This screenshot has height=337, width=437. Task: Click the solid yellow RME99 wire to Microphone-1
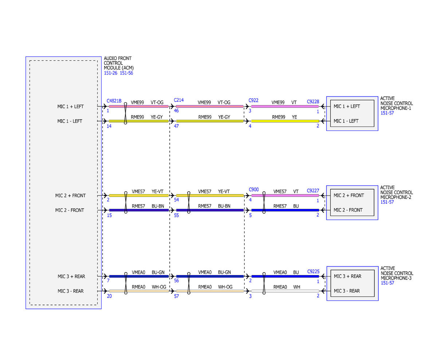tap(285, 121)
